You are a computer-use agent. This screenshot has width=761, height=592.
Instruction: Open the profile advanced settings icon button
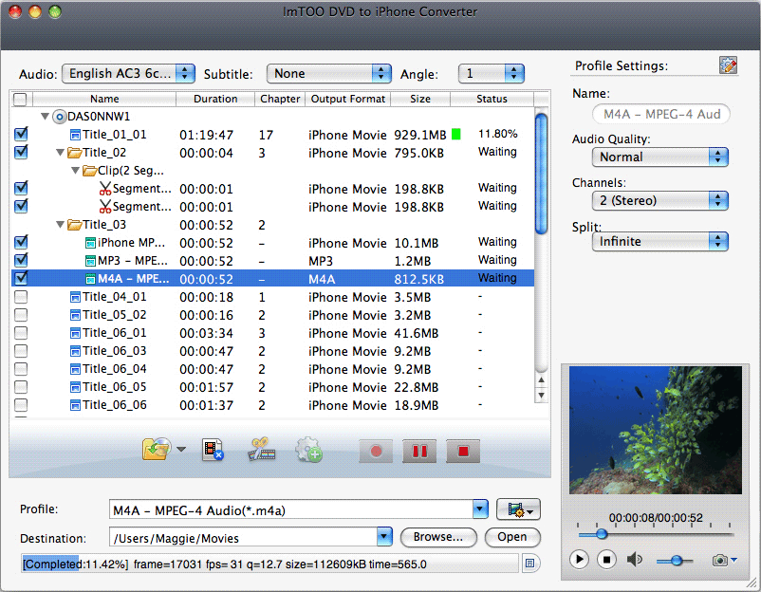(518, 509)
